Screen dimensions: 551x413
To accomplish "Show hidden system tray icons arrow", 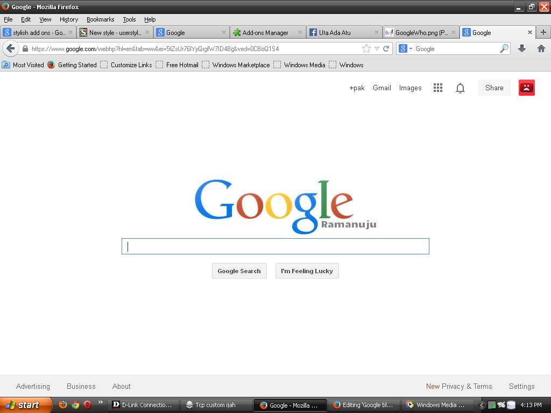I will coord(482,405).
